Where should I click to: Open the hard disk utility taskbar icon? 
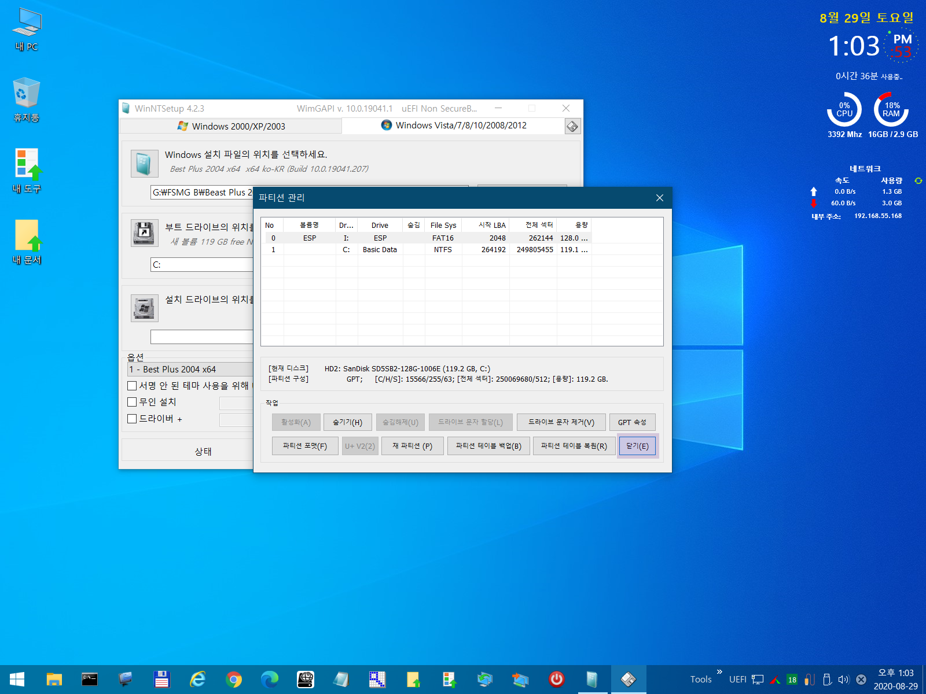305,680
